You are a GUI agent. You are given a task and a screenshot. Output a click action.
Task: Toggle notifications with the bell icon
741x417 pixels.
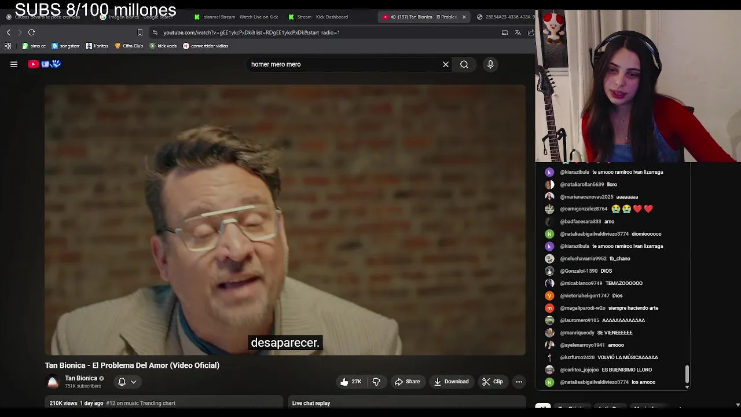click(122, 382)
